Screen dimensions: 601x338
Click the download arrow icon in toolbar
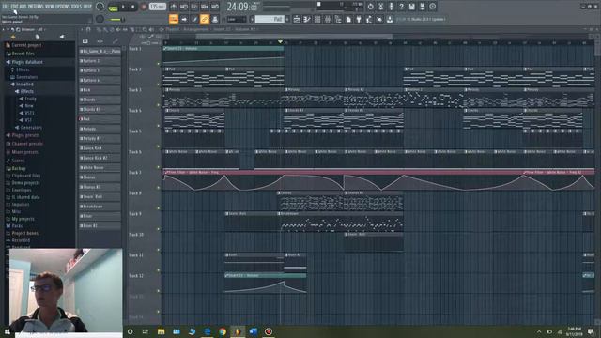pyautogui.click(x=390, y=19)
